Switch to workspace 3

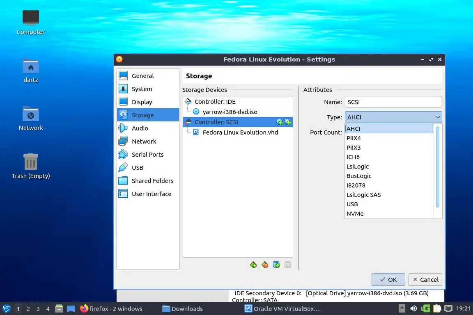click(38, 309)
